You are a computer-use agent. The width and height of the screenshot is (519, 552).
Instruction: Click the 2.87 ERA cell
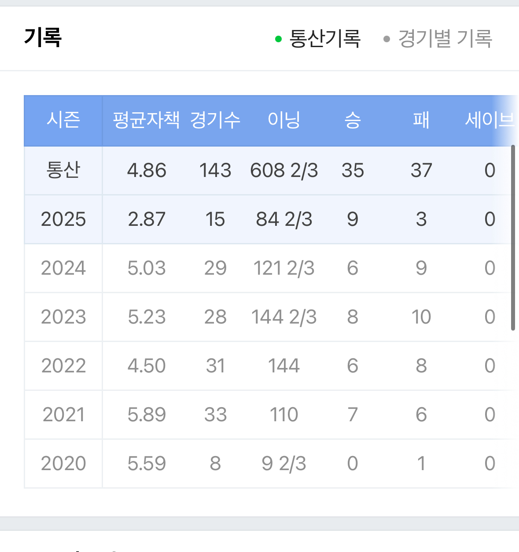tap(147, 219)
